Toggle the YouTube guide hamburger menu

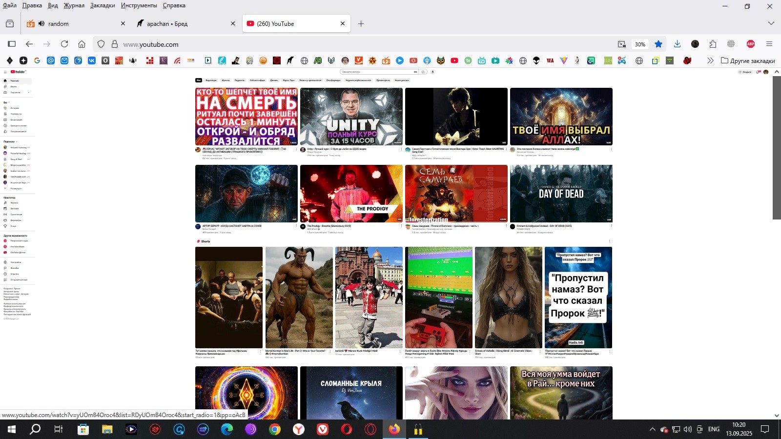point(5,72)
